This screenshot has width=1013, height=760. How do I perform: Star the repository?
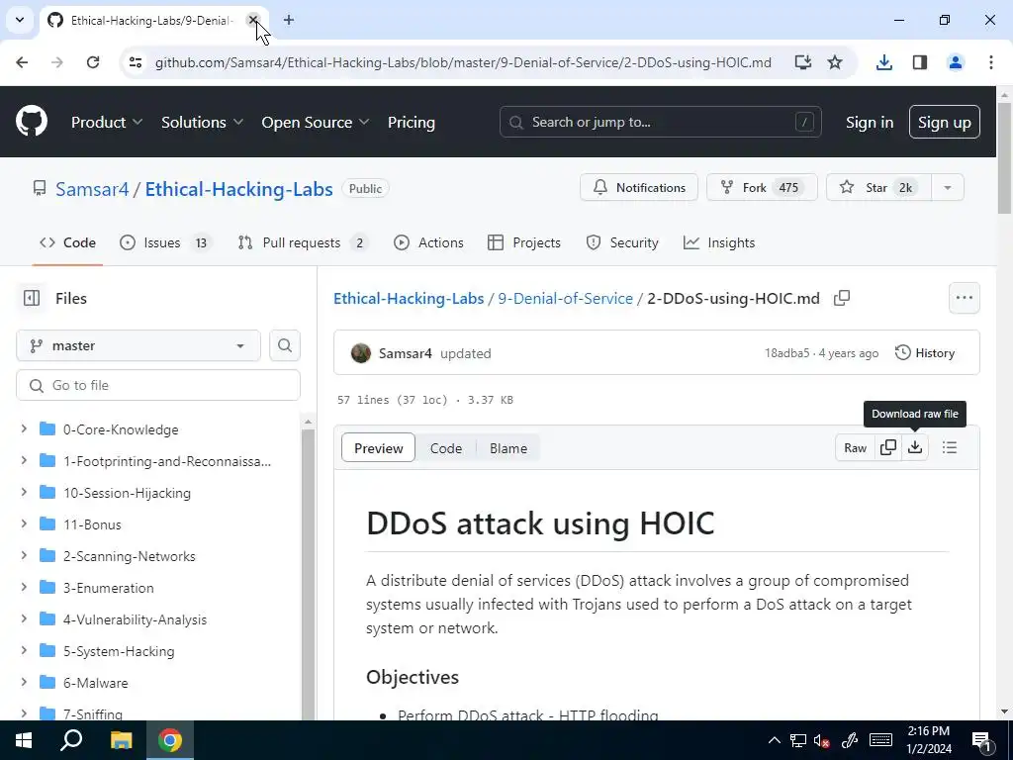click(x=878, y=187)
